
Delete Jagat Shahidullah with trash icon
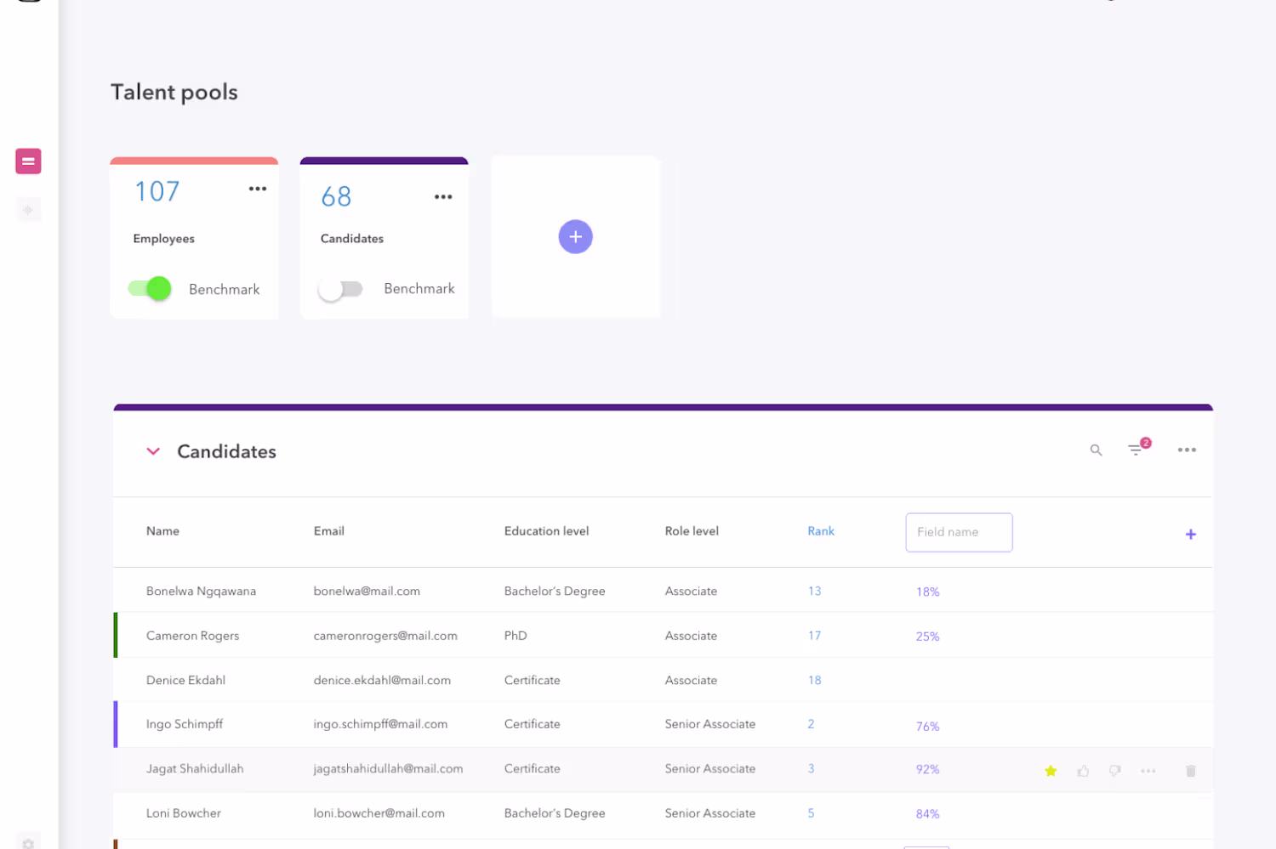[x=1191, y=771]
